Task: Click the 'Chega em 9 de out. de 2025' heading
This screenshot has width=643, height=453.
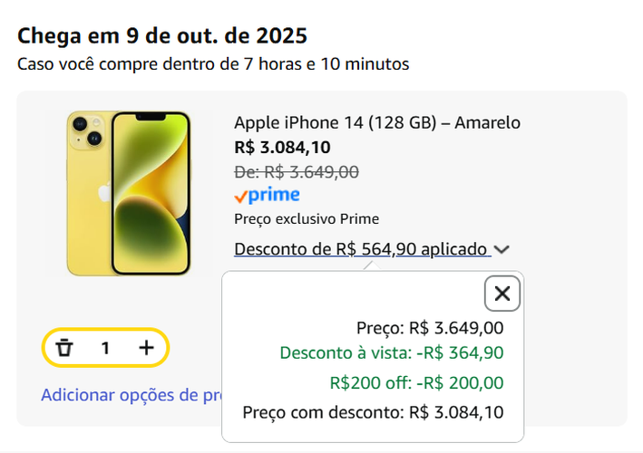Action: [x=162, y=36]
